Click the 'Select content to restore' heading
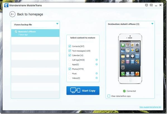 click(83, 38)
